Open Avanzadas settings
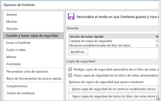This screenshot has width=161, height=101. (x=33, y=64)
